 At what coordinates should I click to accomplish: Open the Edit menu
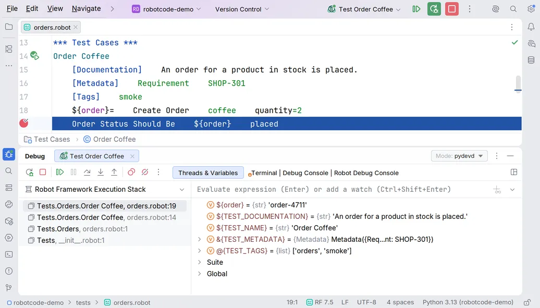(x=32, y=9)
